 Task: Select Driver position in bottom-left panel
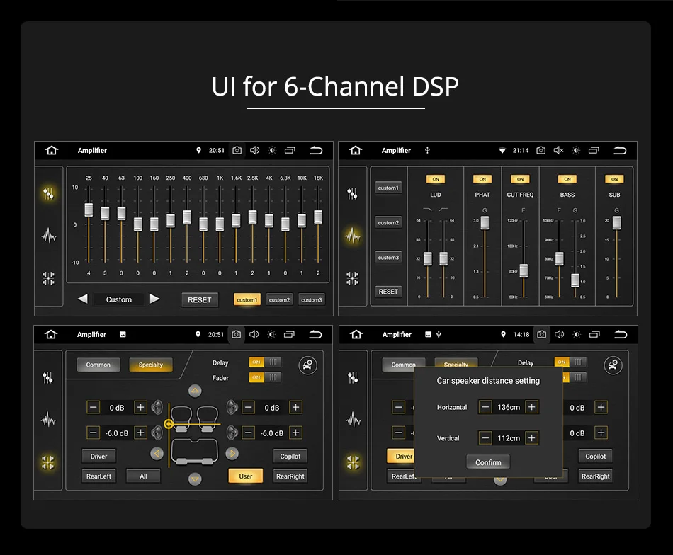pyautogui.click(x=98, y=457)
